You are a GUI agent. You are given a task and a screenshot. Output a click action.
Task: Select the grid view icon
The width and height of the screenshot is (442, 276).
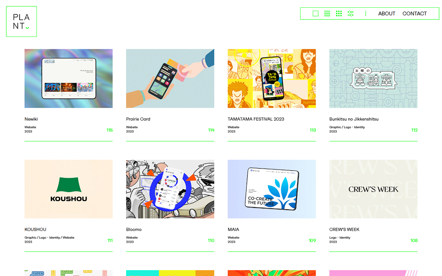pos(339,14)
